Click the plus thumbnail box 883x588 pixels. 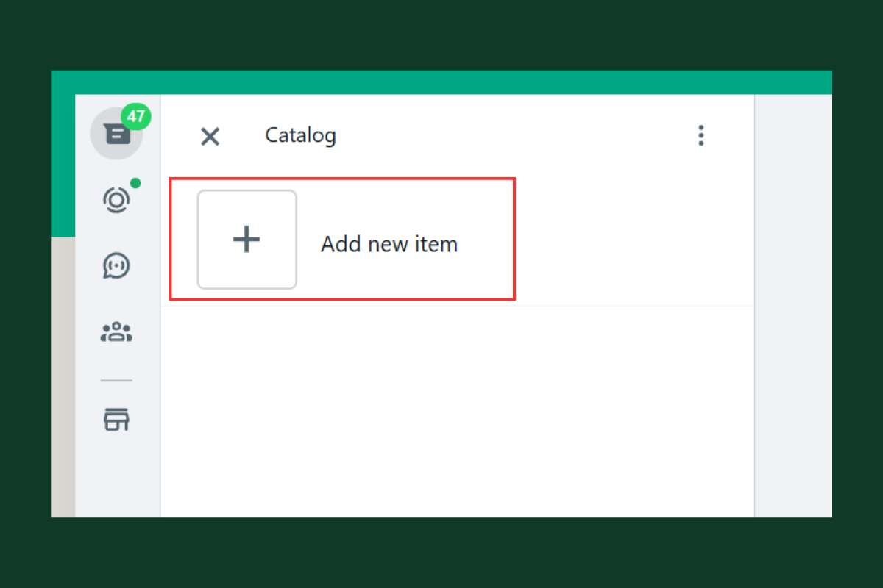click(x=247, y=240)
